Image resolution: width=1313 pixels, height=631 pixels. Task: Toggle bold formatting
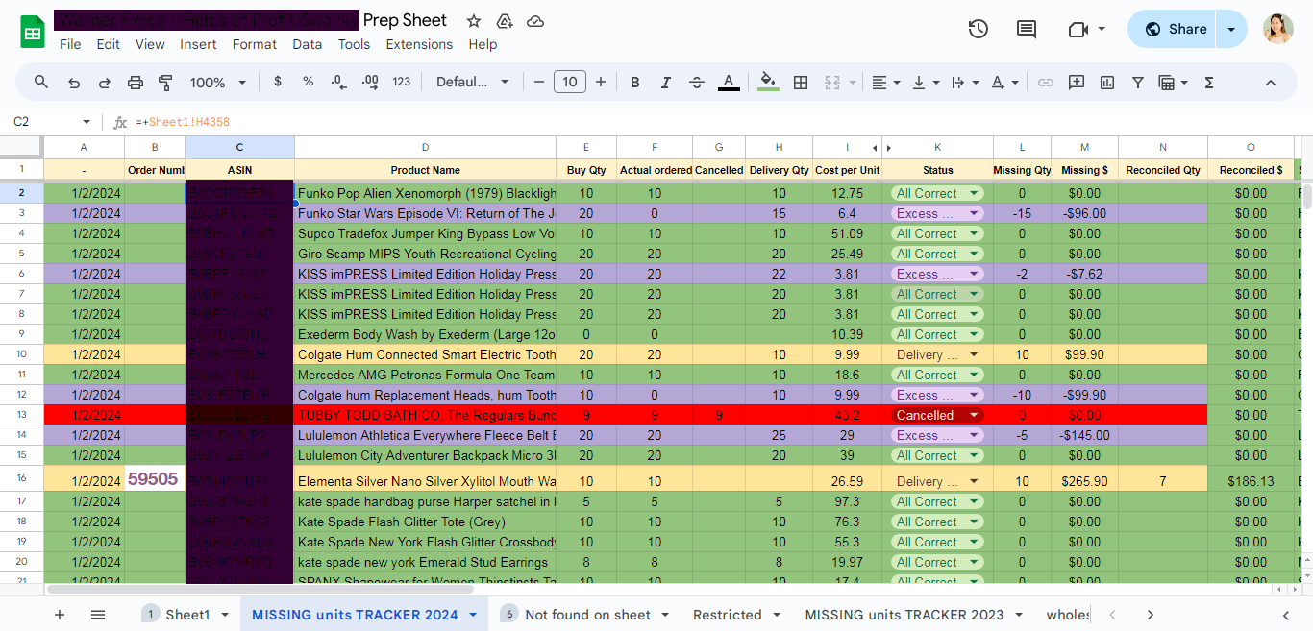pos(635,83)
